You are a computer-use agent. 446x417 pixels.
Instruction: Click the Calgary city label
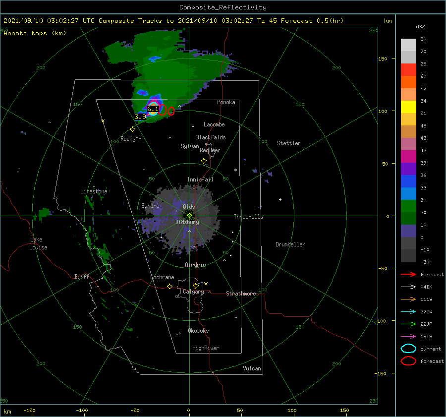click(193, 292)
